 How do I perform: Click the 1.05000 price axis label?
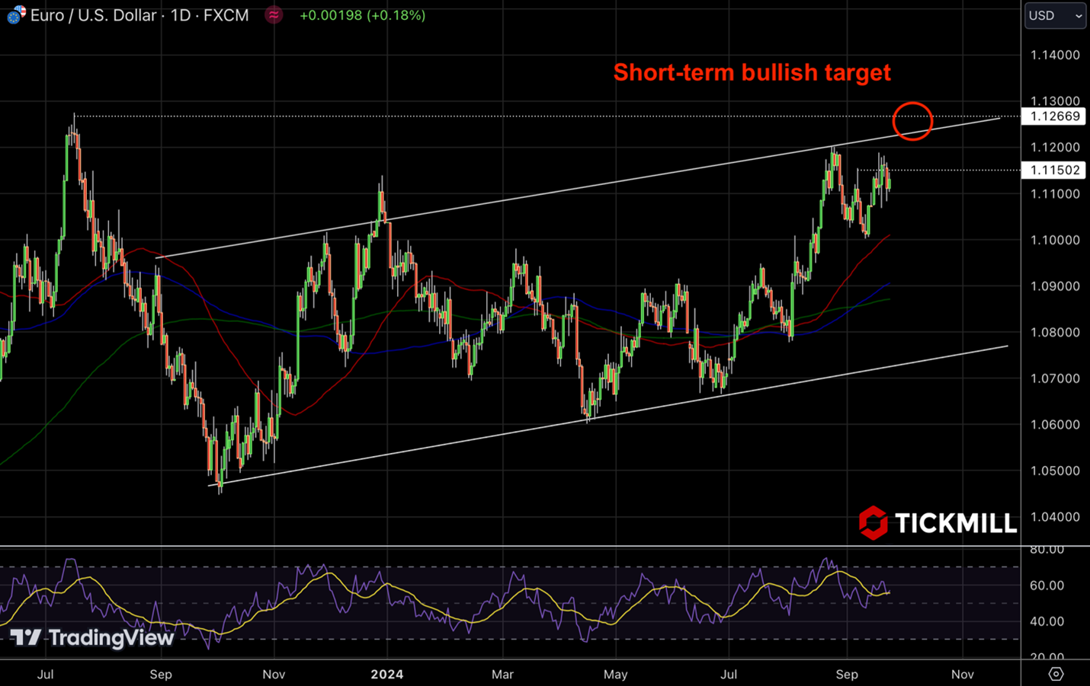point(1055,471)
